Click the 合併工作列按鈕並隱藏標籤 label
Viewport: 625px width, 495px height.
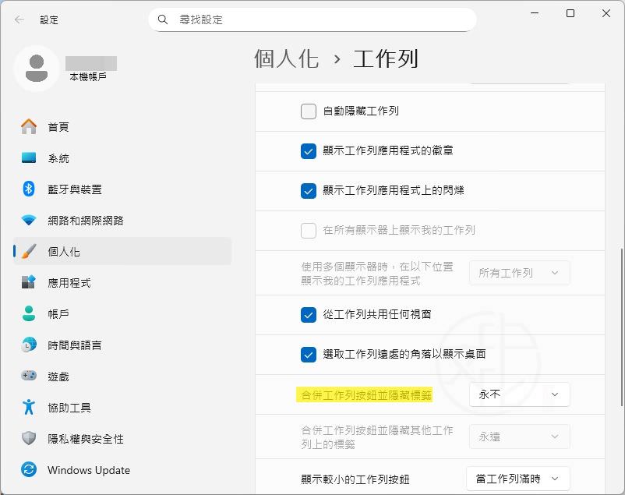[x=366, y=395]
